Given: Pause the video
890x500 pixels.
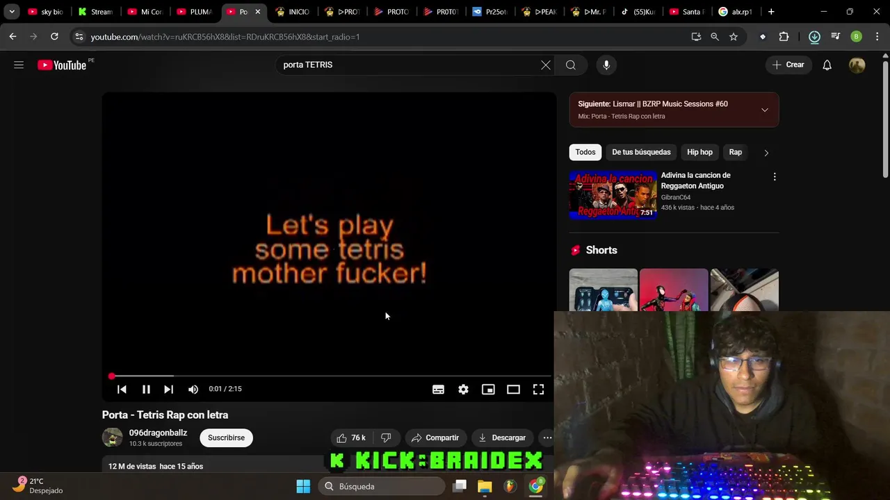Looking at the screenshot, I should point(146,389).
